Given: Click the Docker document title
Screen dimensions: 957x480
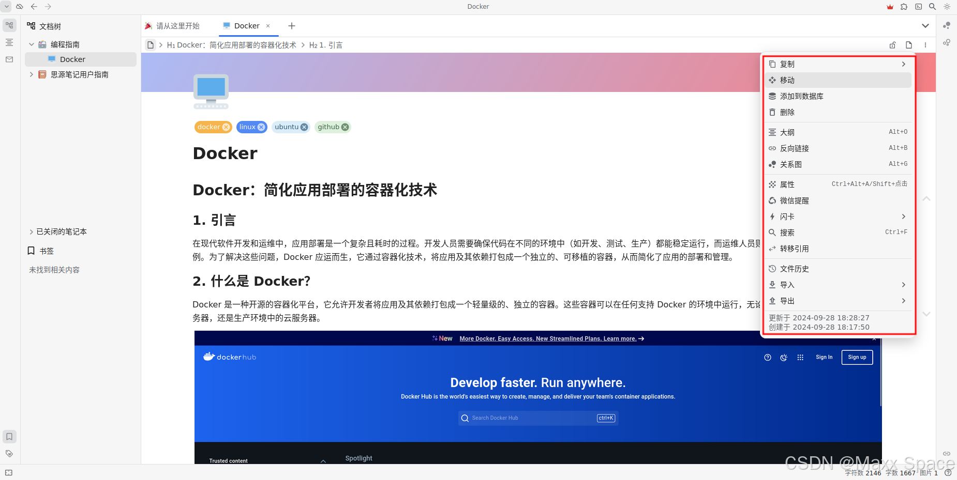Looking at the screenshot, I should pos(225,153).
